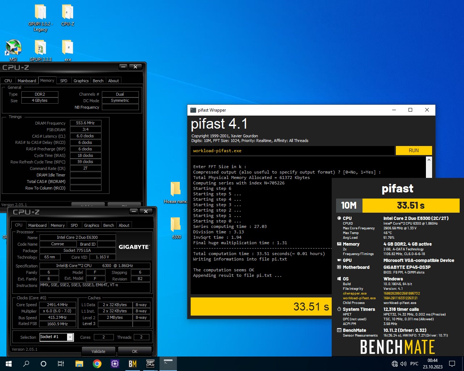Select Mainboard tab in upper CPU-Z window
Screen dimensions: 464x371
27,81
